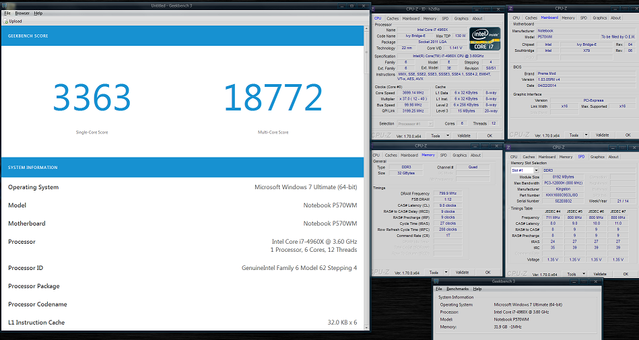Open Tools dropdown arrow in CPU-Z Memory window
This screenshot has width=639, height=340.
coord(446,272)
